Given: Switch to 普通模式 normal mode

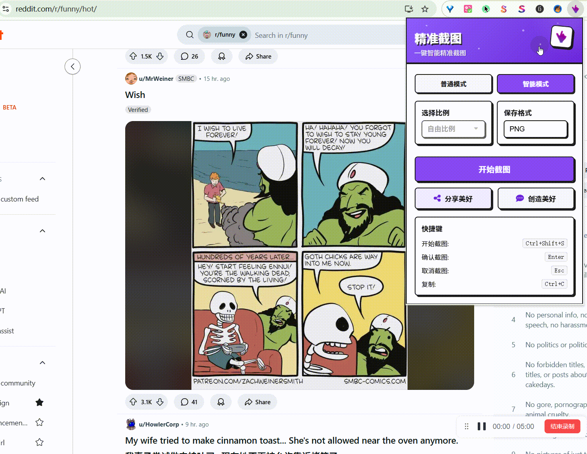Looking at the screenshot, I should click(x=453, y=84).
